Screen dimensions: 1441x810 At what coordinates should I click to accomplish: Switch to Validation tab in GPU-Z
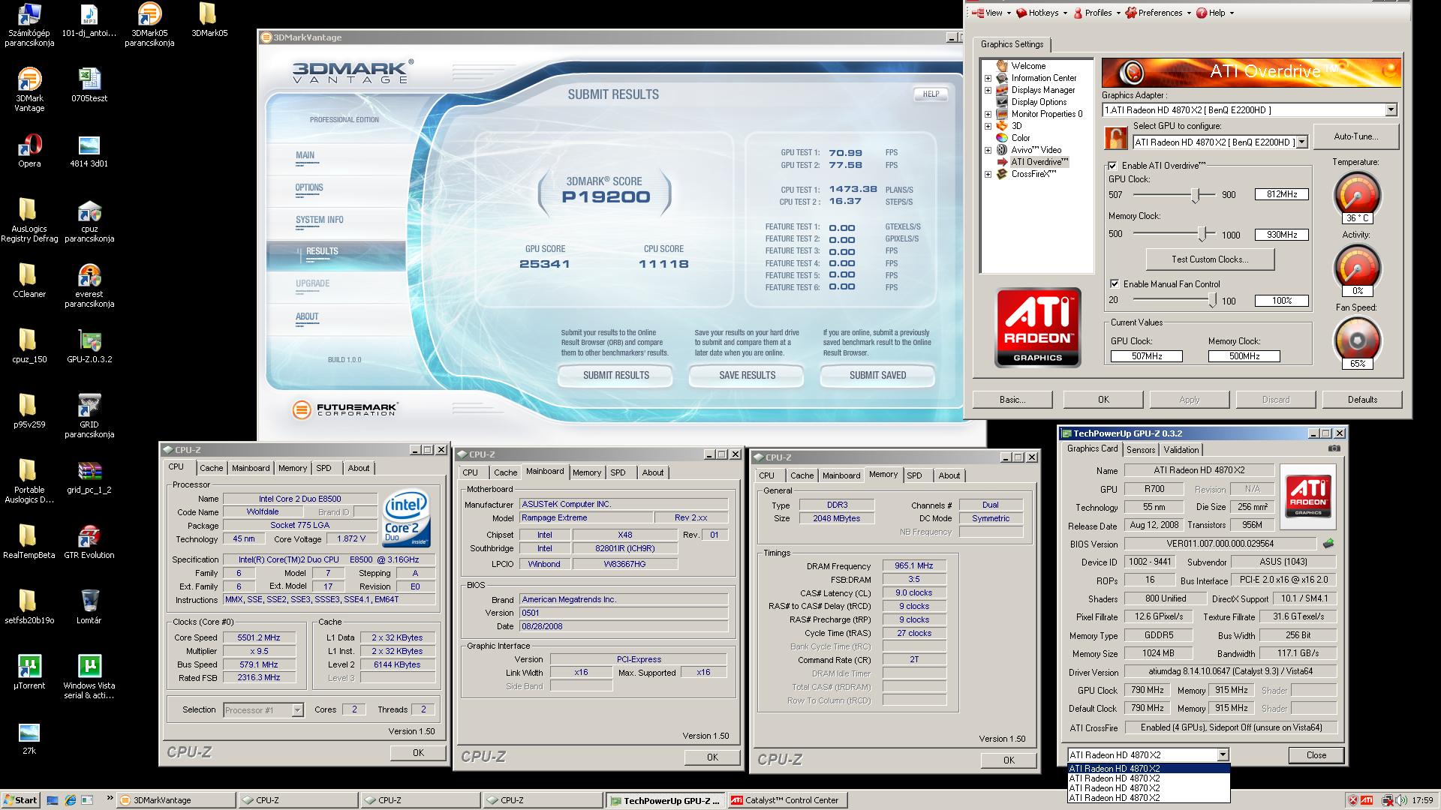(1181, 450)
